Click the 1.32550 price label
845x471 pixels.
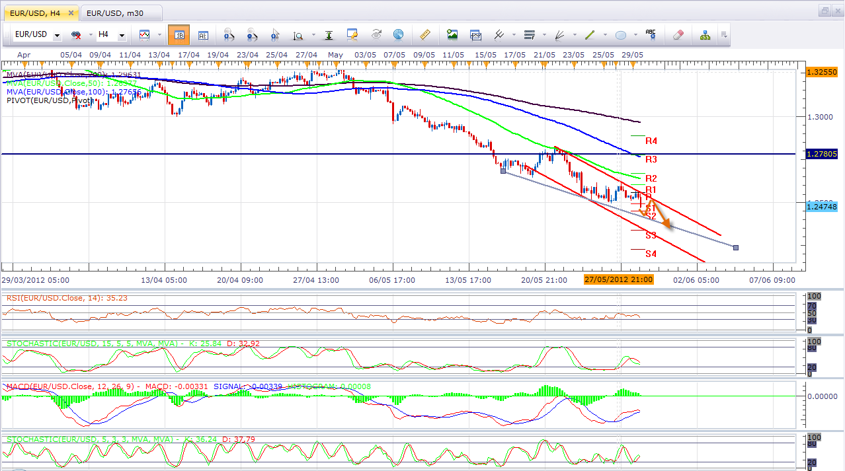(x=822, y=71)
